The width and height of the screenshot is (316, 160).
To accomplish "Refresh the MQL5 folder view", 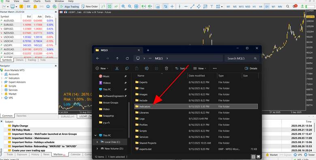I will coord(127,58).
